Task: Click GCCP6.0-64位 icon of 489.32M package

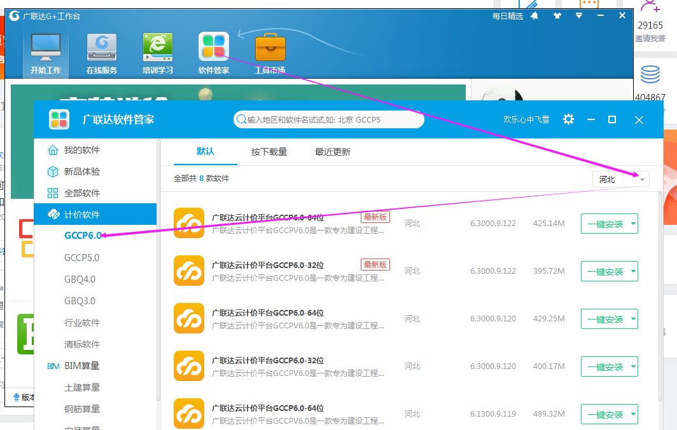Action: point(189,413)
